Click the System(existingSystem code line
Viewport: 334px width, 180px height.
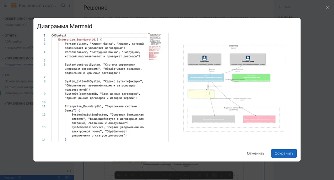tap(108, 119)
